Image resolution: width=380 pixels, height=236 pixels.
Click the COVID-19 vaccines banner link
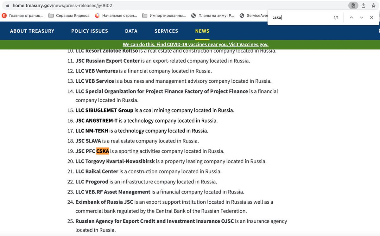click(196, 44)
